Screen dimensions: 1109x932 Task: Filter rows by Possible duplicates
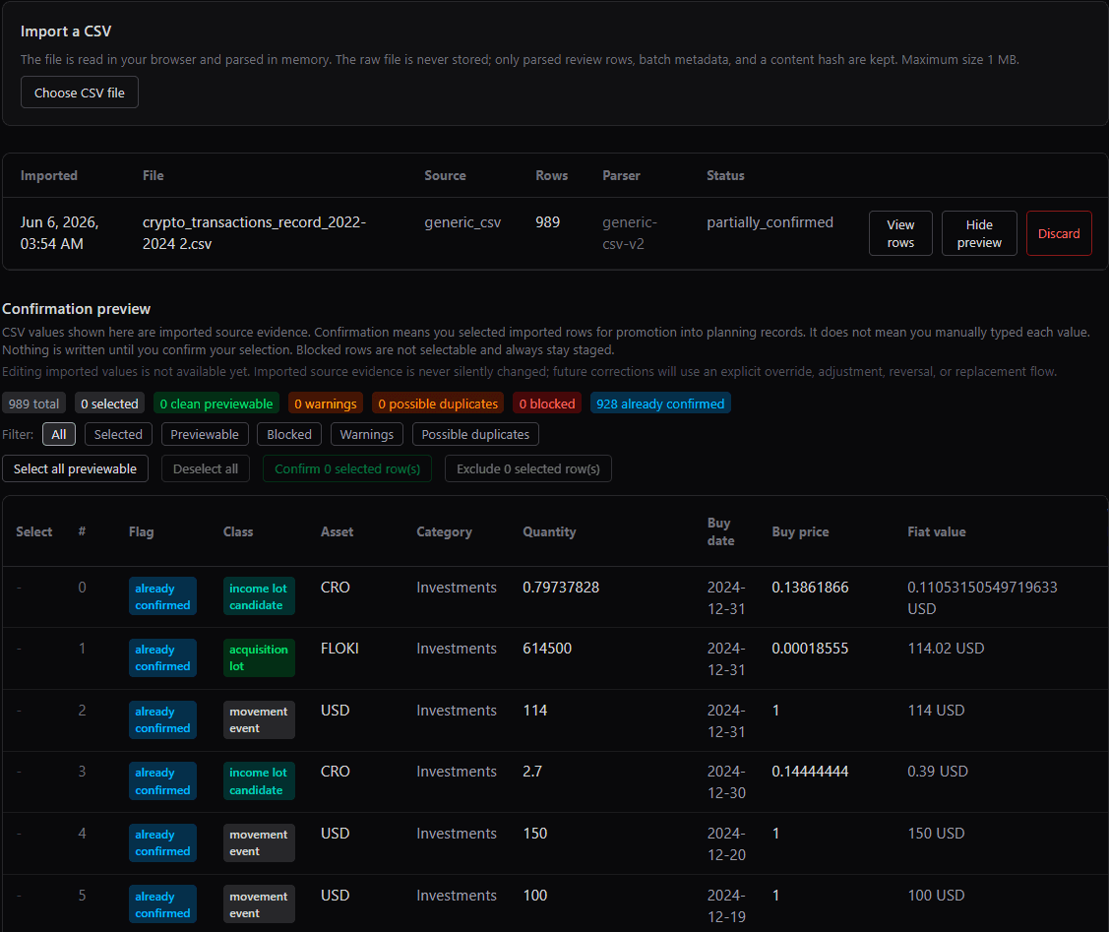(475, 434)
